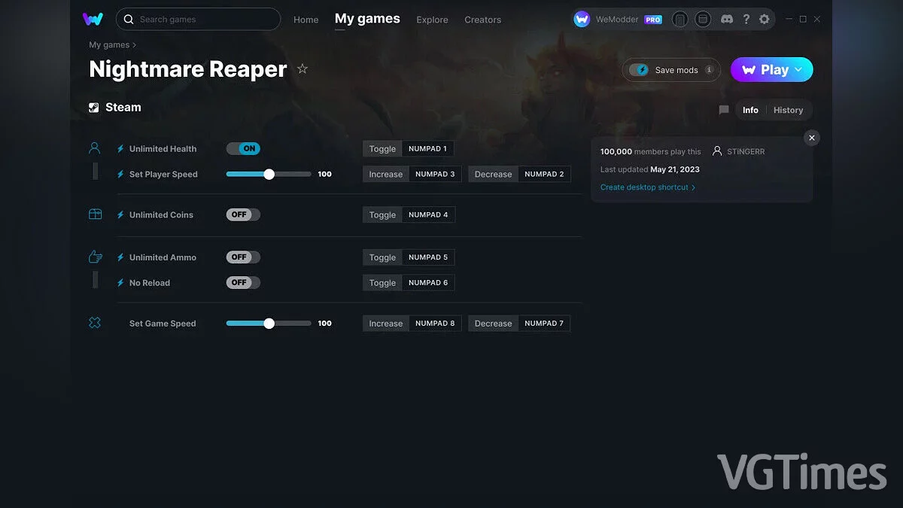Click the Nightmare Reaper title

[x=188, y=69]
